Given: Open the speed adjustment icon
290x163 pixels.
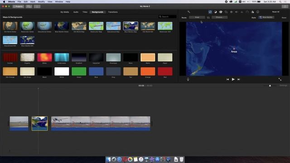Looking at the screenshot, I should tap(247, 12).
